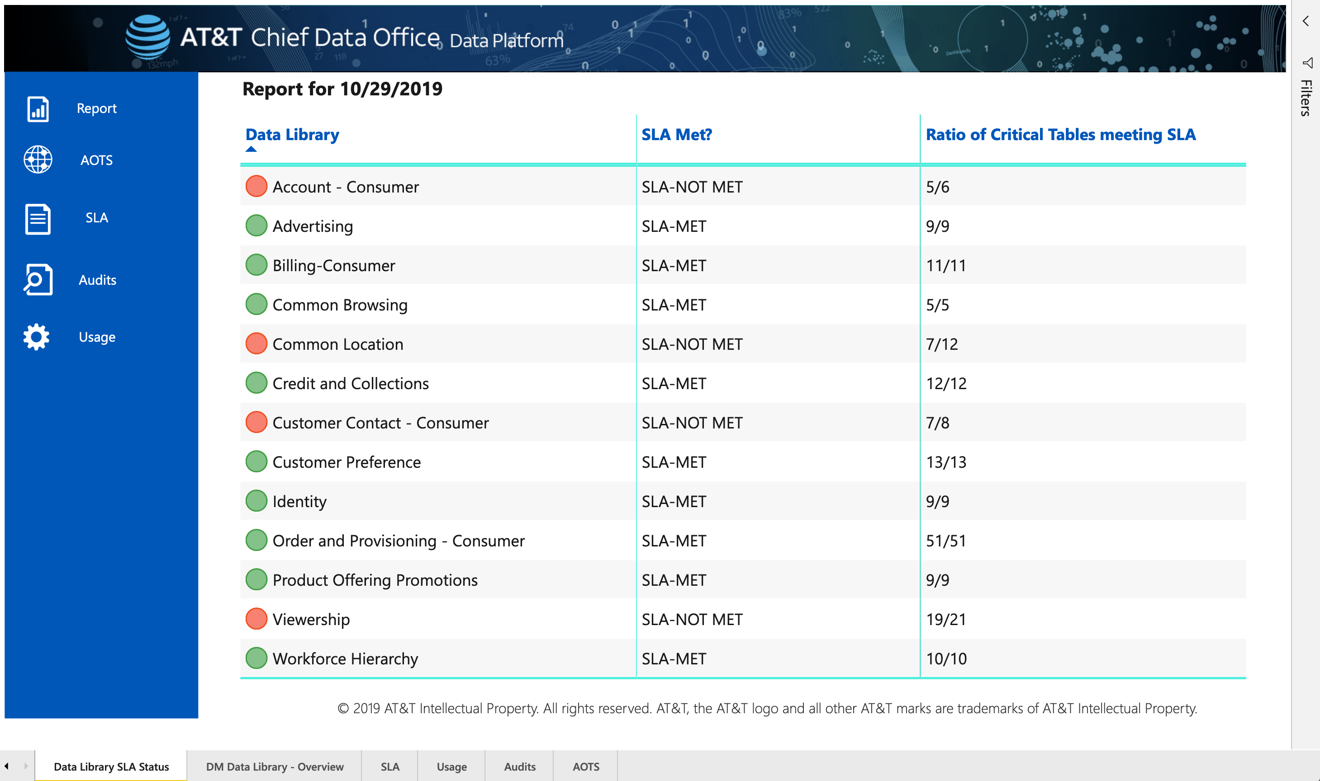Sort by SLA Met? column header
Viewport: 1320px width, 781px height.
point(676,135)
